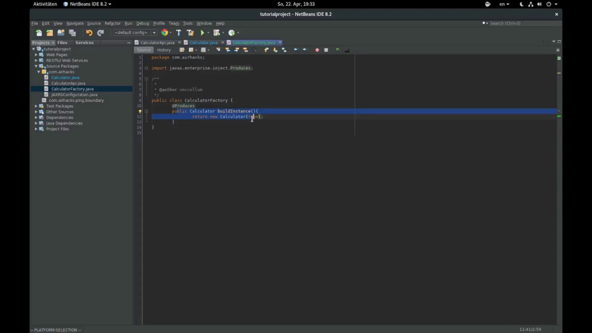Open the Tools menu
592x333 pixels.
187,23
